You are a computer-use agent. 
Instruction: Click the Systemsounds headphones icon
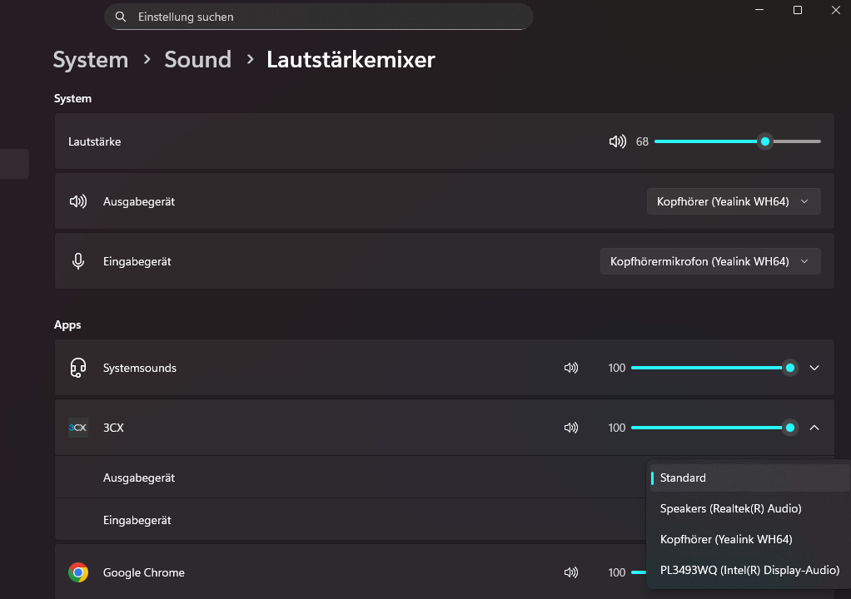click(77, 367)
